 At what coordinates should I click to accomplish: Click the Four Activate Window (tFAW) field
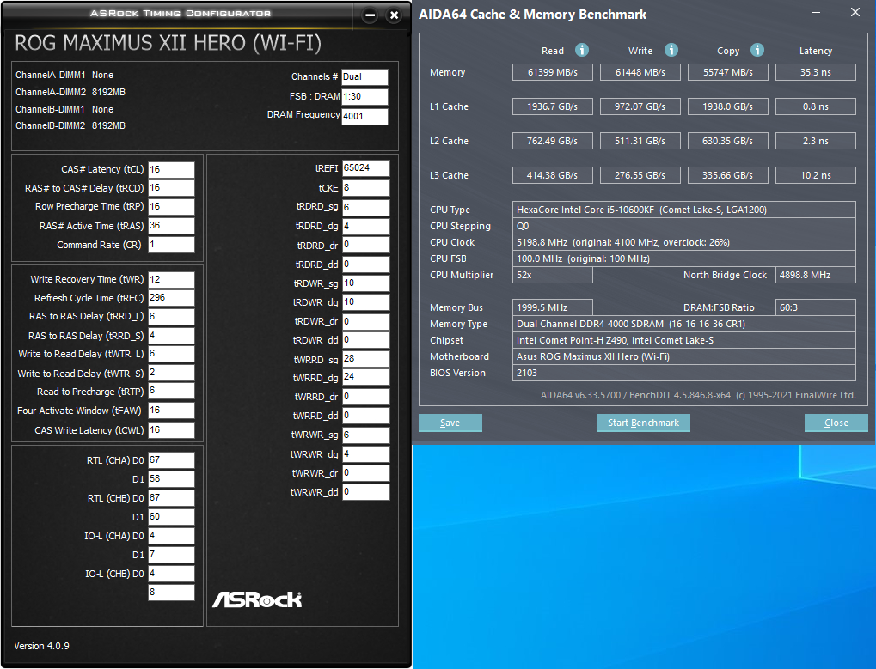[x=172, y=411]
